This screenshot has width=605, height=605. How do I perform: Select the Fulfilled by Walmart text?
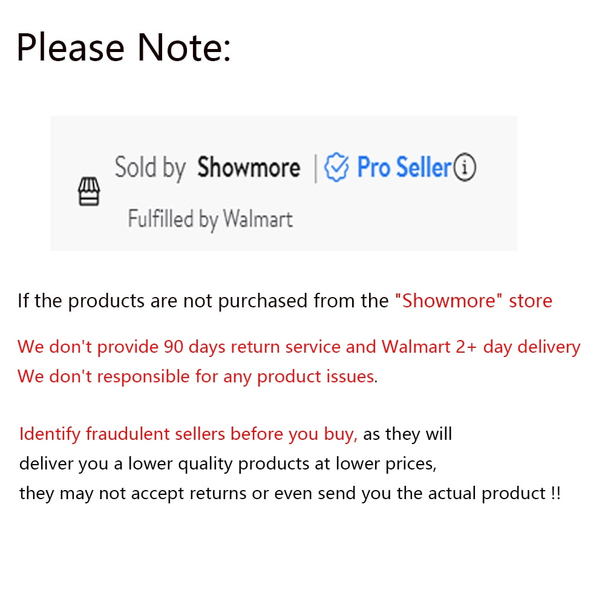coord(210,218)
